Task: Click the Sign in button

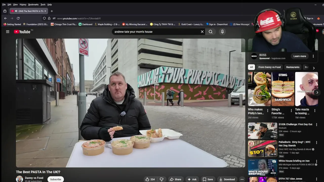Action: pyautogui.click(x=310, y=18)
